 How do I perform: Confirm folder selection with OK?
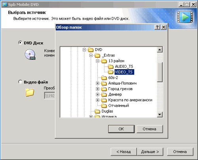tap(121, 129)
